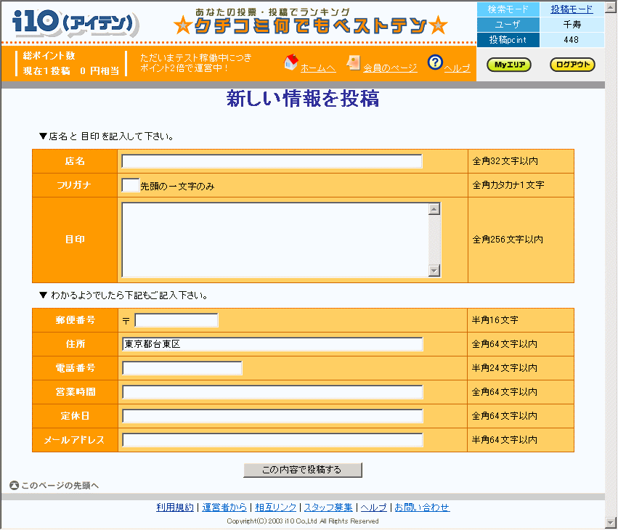Click the 電話番号 input field

click(182, 368)
